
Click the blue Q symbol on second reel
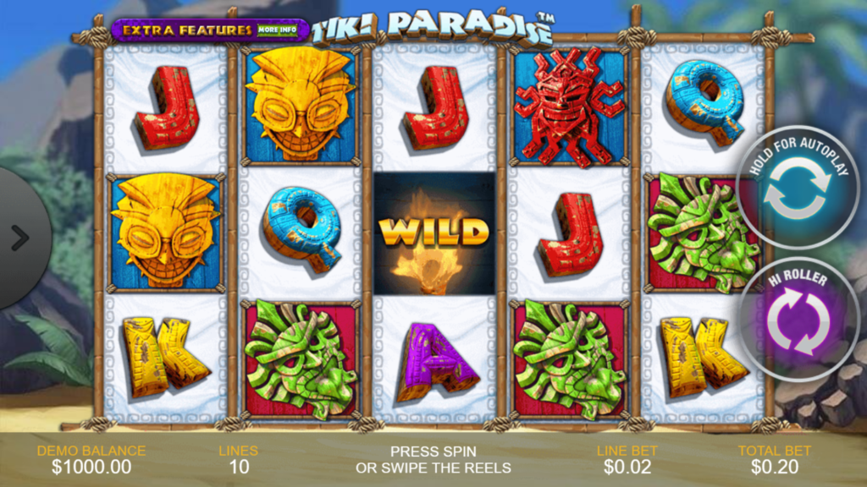[x=302, y=229]
